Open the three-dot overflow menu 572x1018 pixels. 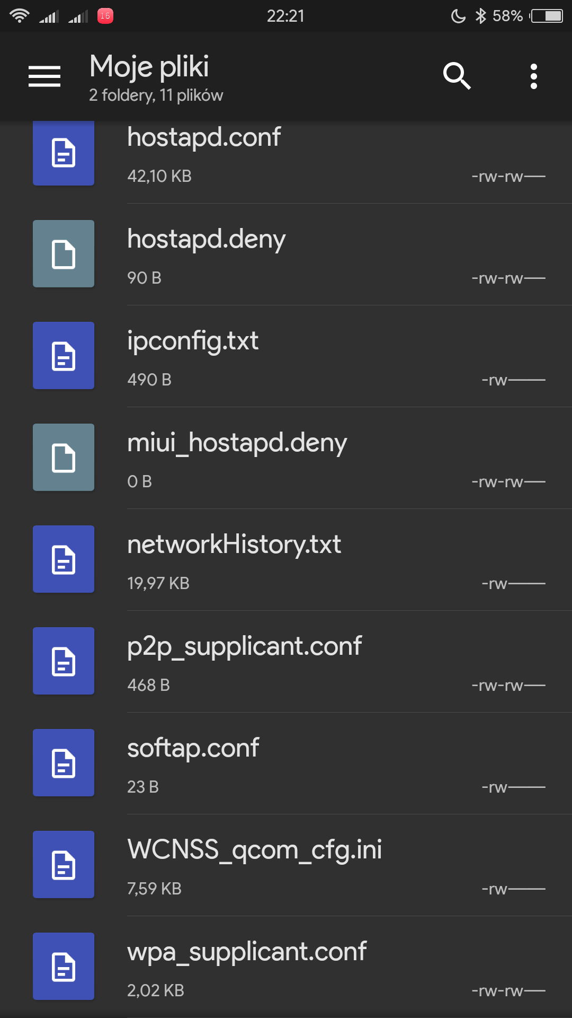tap(533, 76)
